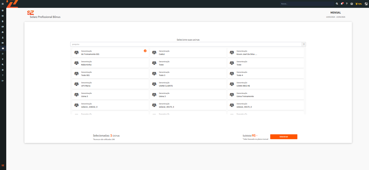Click the pesquisa search input field
Image resolution: width=369 pixels, height=170 pixels.
pos(186,44)
